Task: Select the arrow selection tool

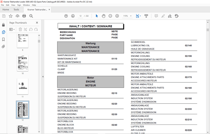Action: coord(97,16)
